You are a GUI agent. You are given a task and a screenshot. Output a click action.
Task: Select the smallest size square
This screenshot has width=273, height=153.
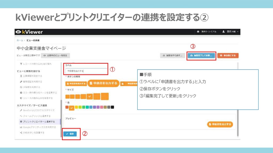point(67,97)
